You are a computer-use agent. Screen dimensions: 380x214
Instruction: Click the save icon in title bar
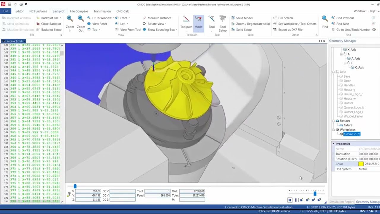pos(9,4)
